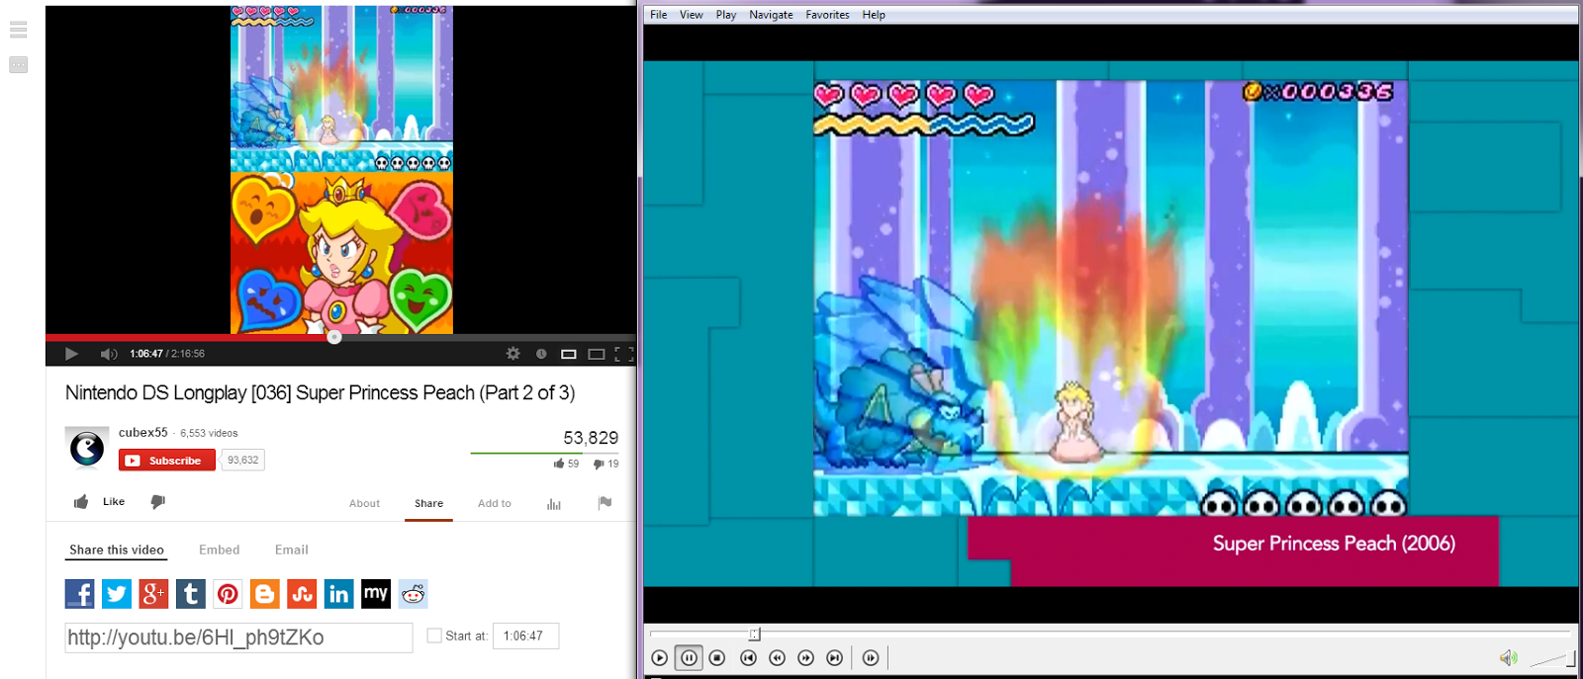
Task: Subscribe to cubex55 channel
Action: click(167, 461)
